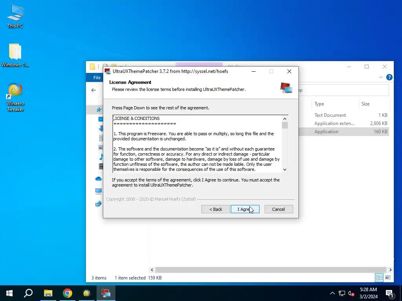
Task: Go back with the Back button
Action: click(216, 209)
